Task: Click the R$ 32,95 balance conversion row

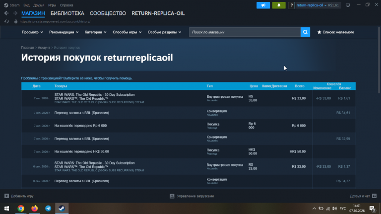Action: (189, 139)
